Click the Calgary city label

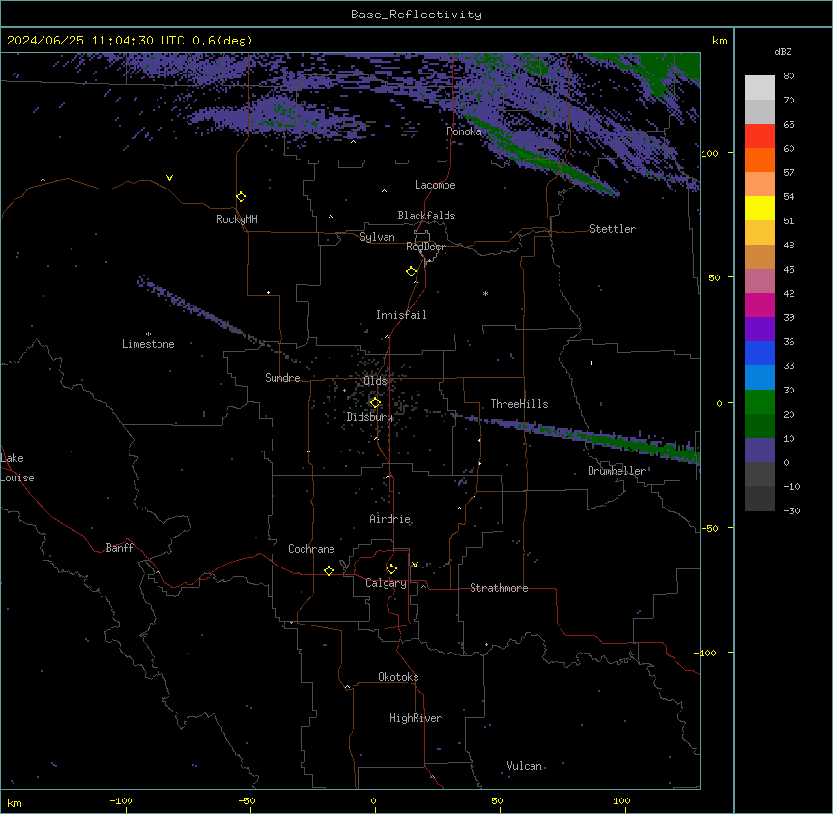[386, 583]
